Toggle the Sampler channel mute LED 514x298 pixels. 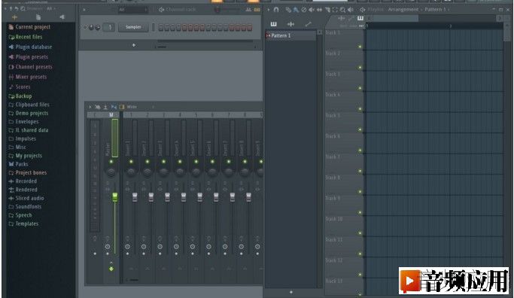tap(85, 27)
